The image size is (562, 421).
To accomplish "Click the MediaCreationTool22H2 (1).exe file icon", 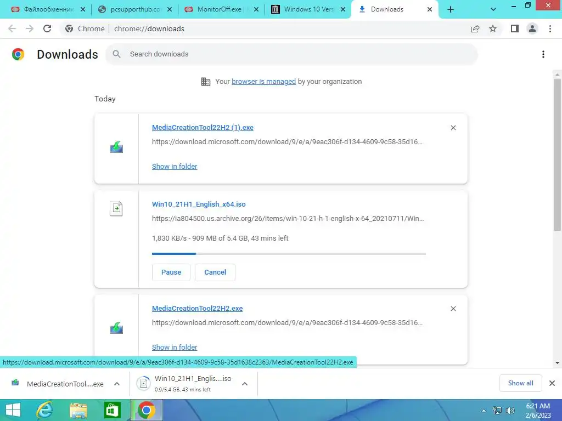I will tap(116, 147).
